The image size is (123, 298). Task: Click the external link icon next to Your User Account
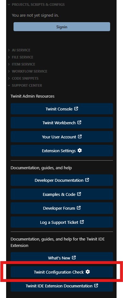point(80,136)
